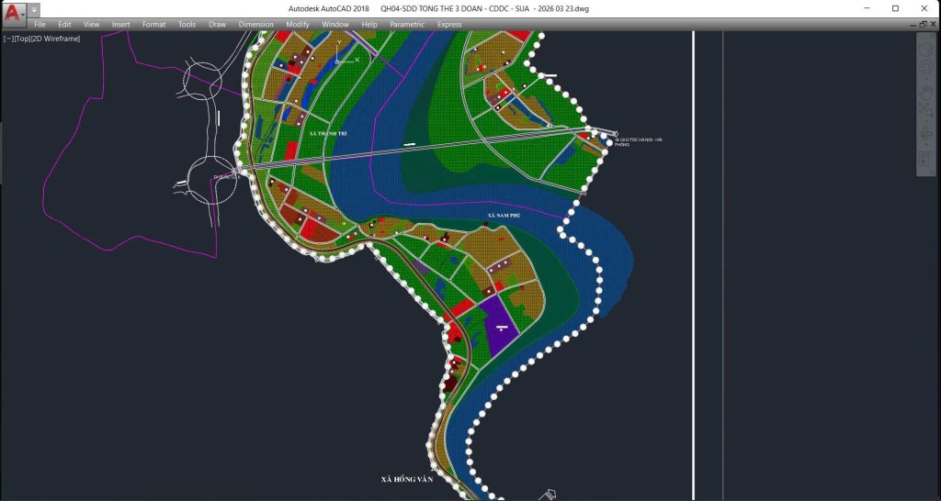
Task: Open the Parametric menu
Action: 407,25
